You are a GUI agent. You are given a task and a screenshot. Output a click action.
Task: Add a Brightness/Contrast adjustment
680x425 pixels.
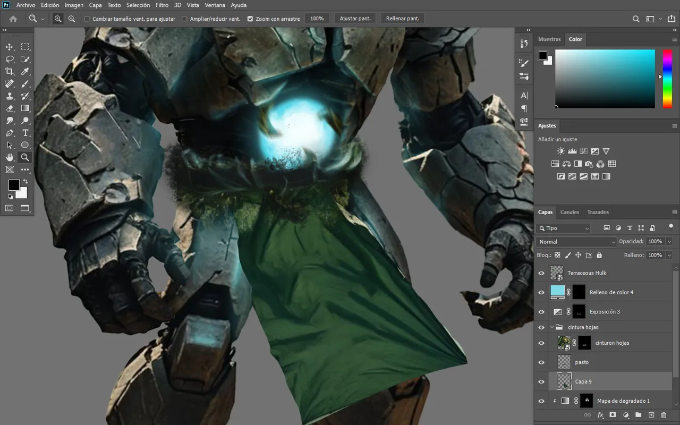560,151
